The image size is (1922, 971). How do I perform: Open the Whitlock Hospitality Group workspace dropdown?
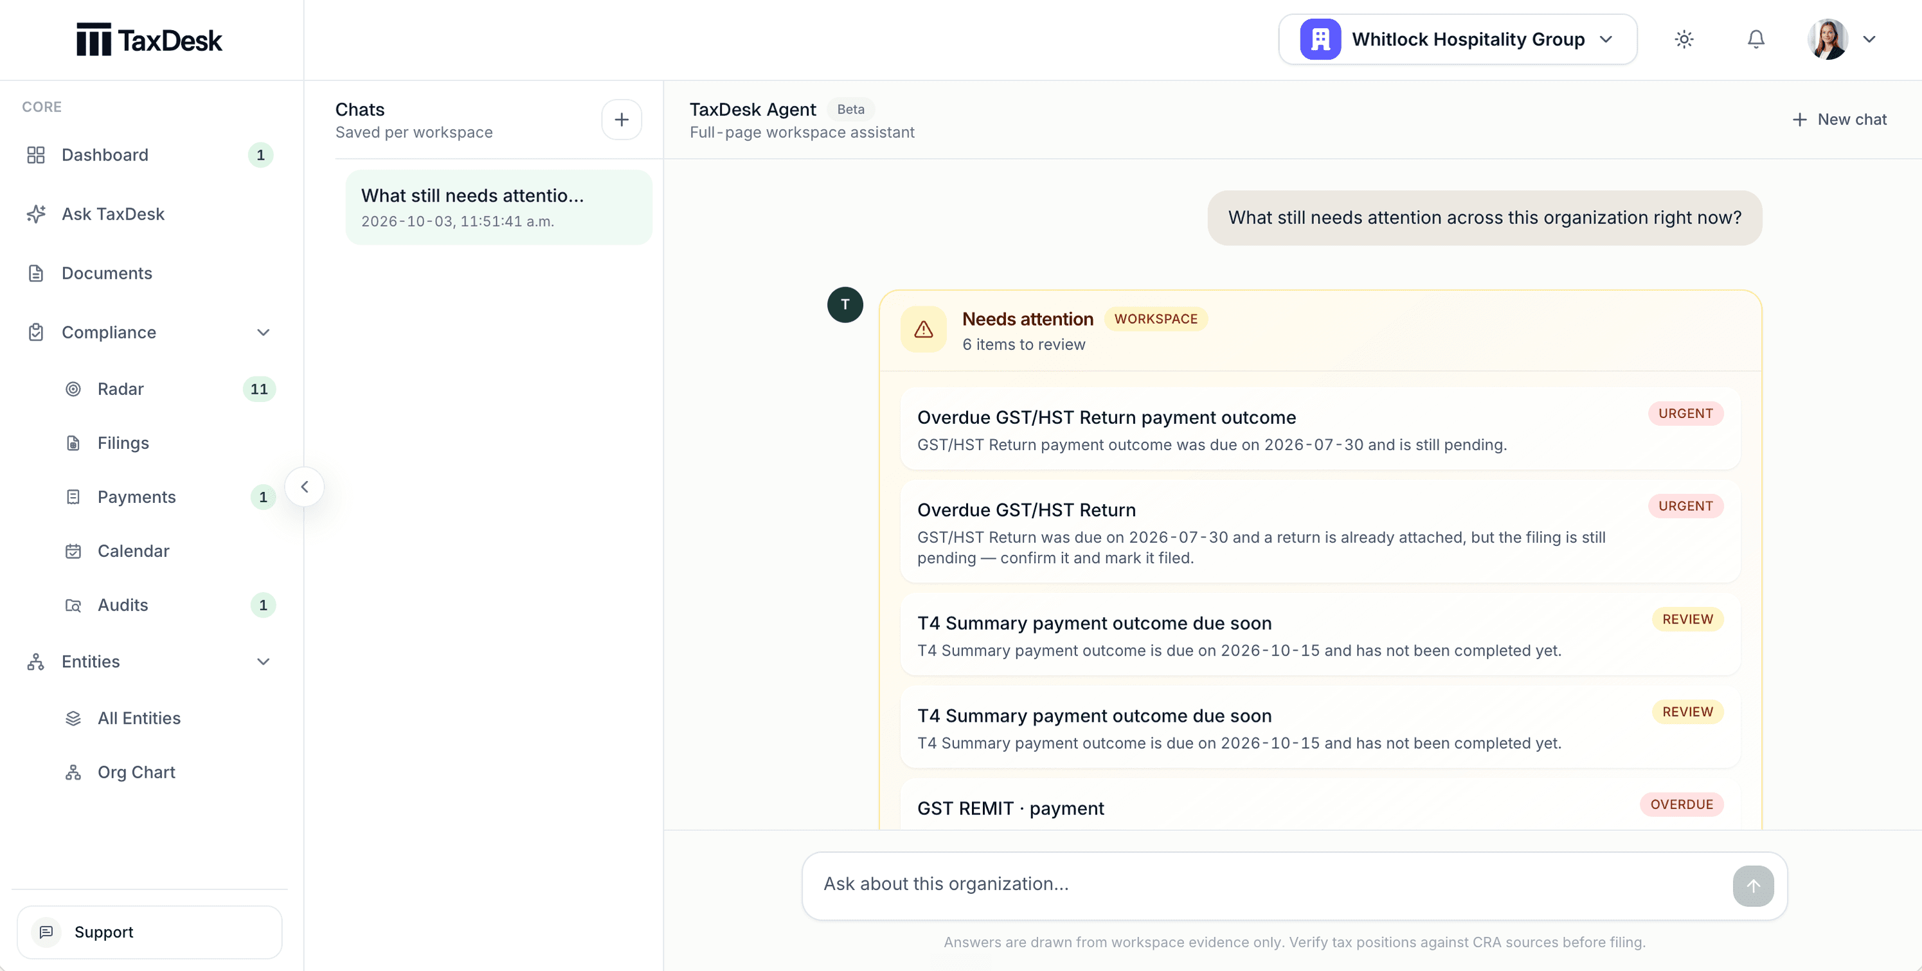pyautogui.click(x=1457, y=40)
